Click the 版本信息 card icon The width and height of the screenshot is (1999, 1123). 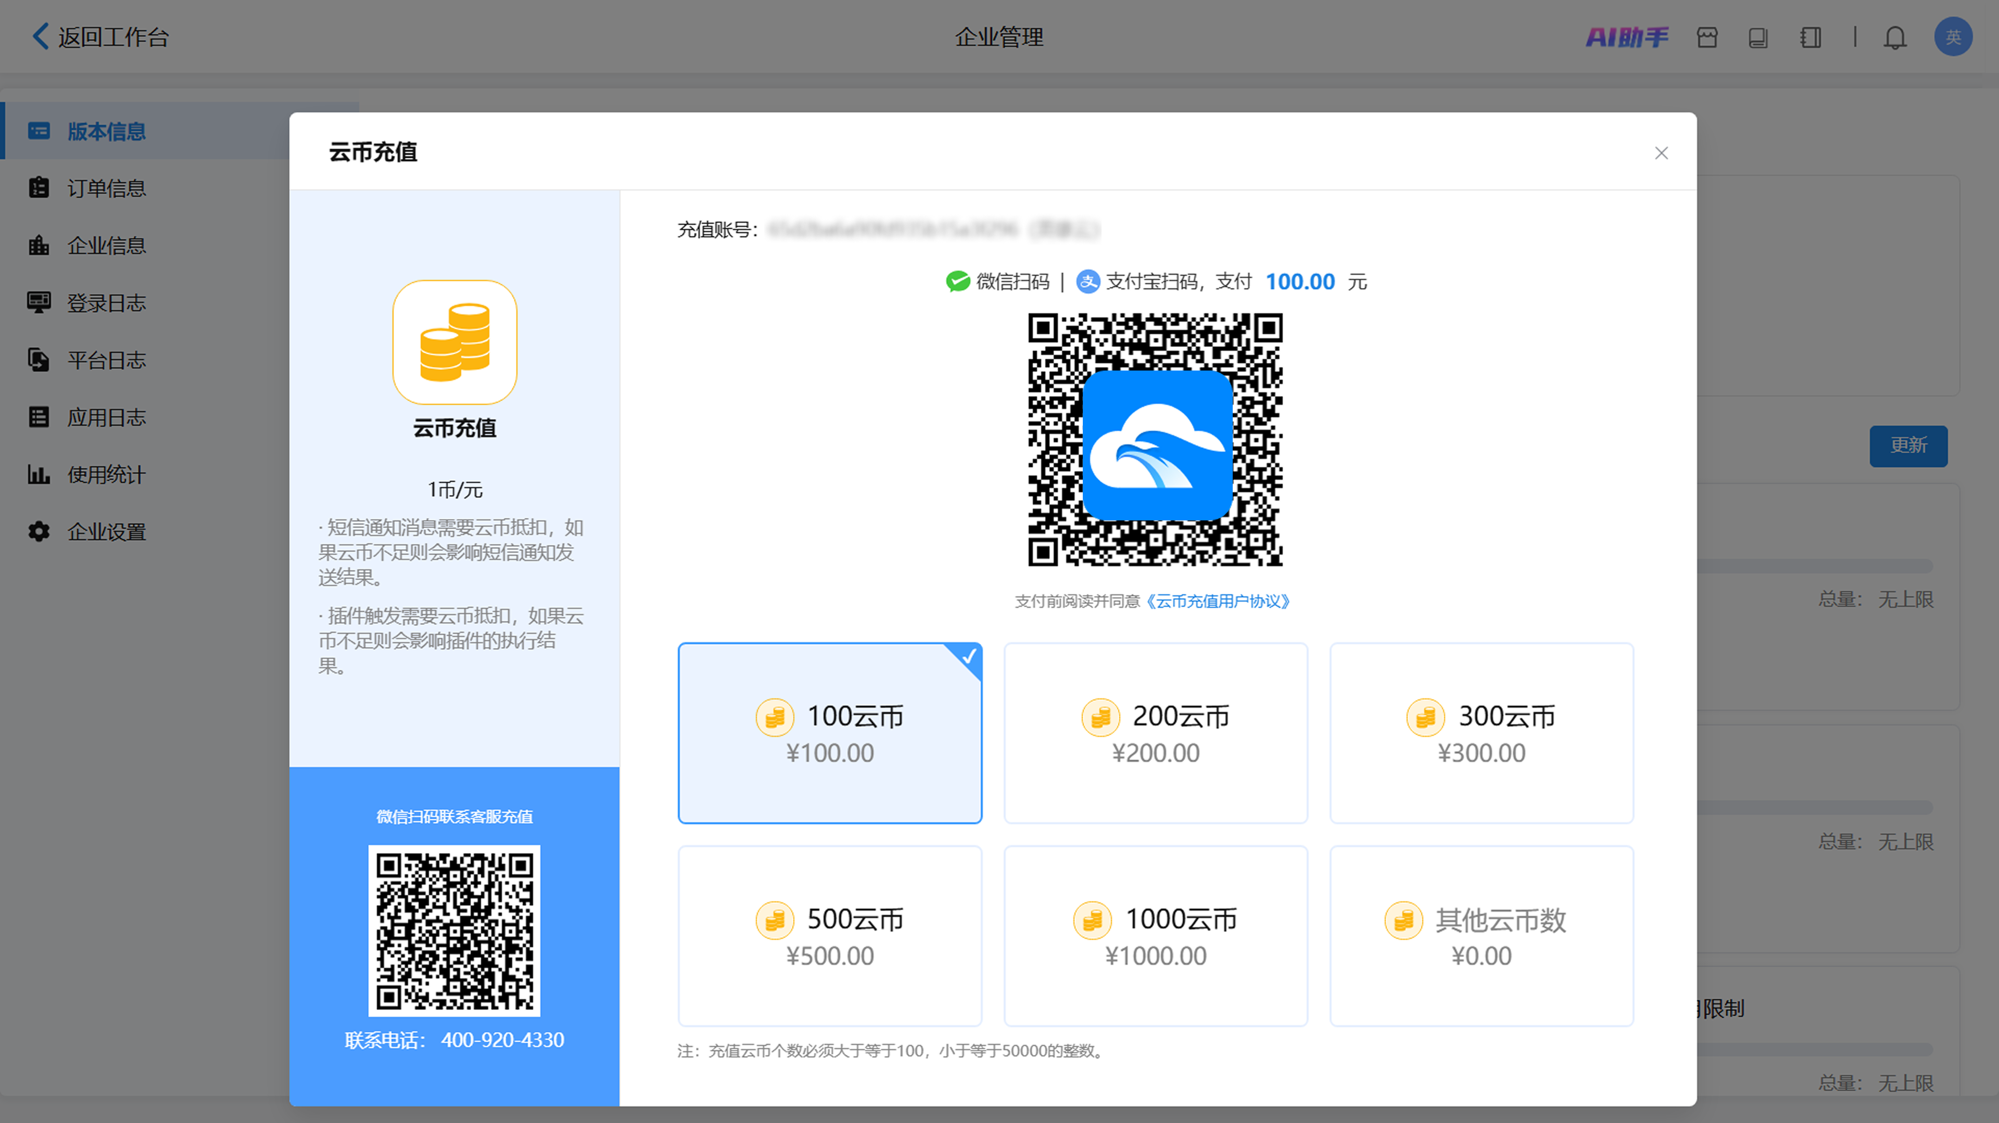pos(39,131)
